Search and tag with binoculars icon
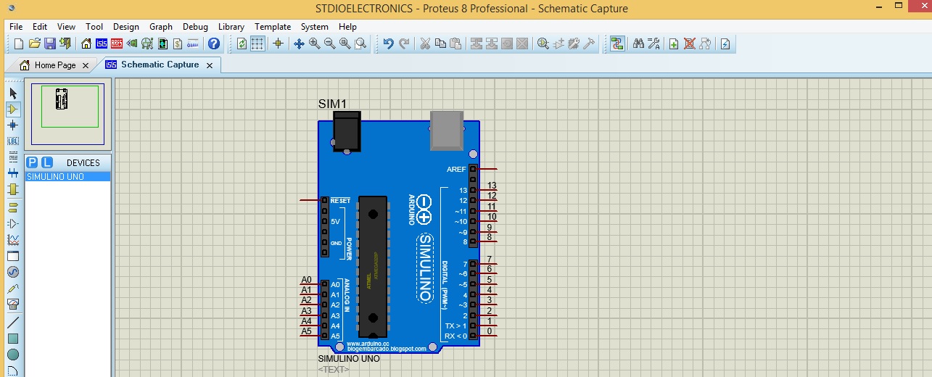Image resolution: width=932 pixels, height=377 pixels. pyautogui.click(x=638, y=43)
